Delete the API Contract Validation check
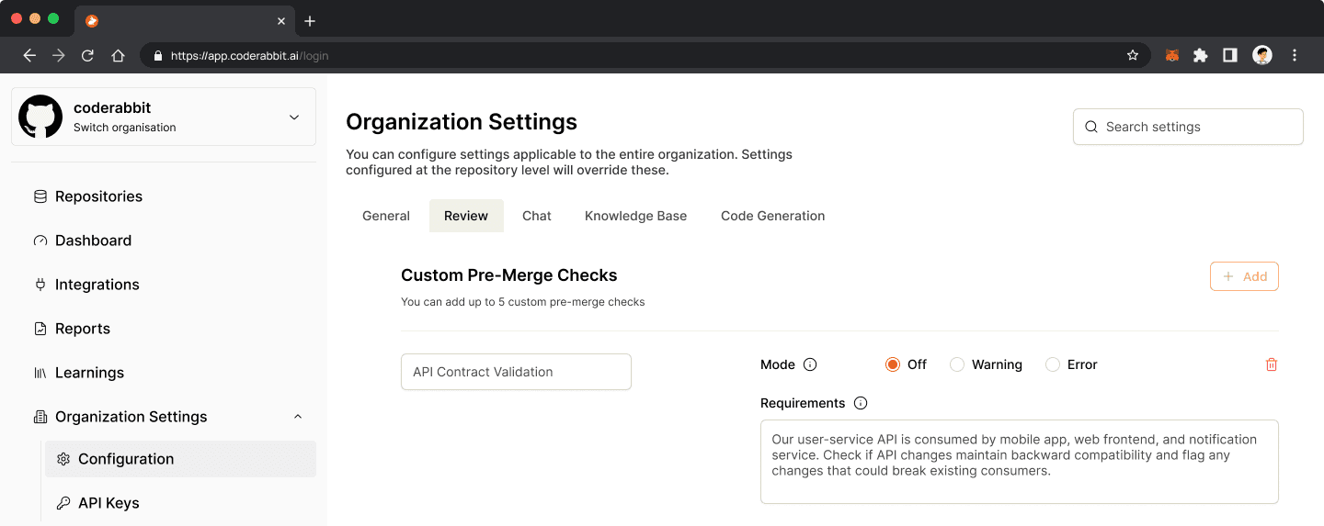The image size is (1324, 526). tap(1272, 364)
